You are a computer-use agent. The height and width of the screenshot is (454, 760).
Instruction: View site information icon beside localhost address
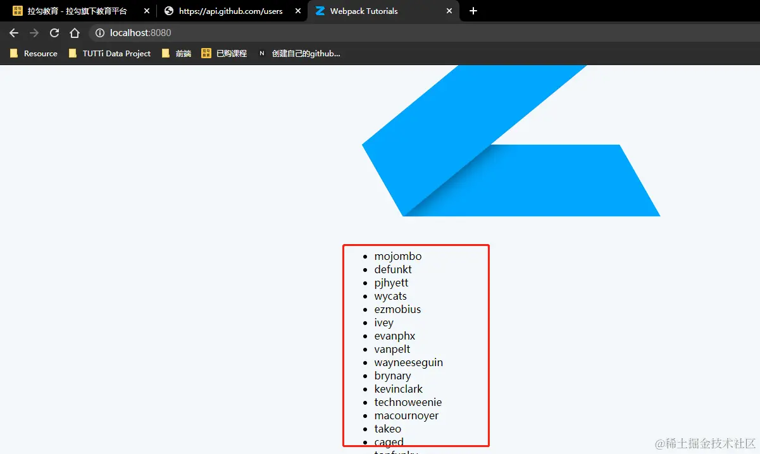click(x=99, y=33)
